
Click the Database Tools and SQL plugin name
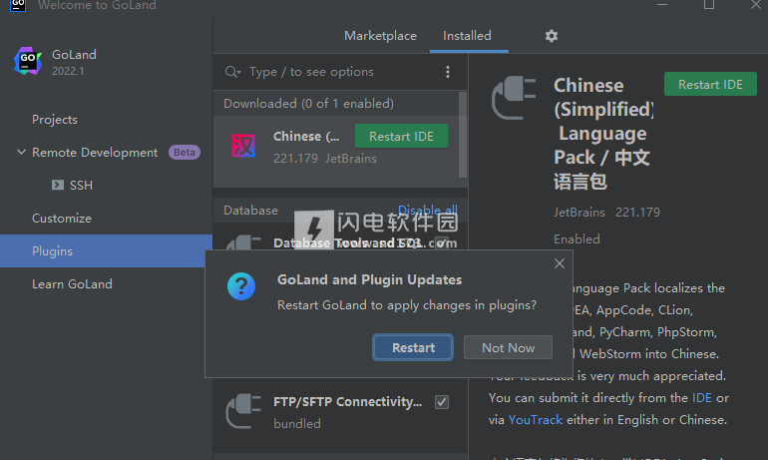(348, 243)
